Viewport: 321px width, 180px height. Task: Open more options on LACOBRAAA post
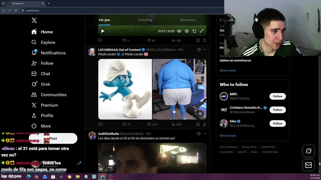coord(204,50)
